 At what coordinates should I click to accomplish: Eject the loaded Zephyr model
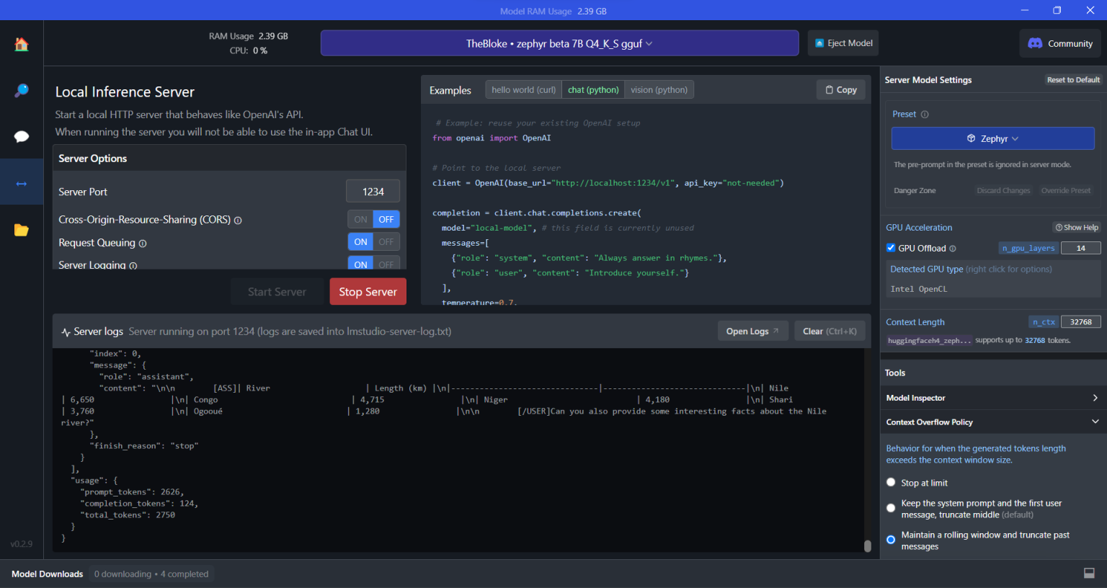[843, 43]
